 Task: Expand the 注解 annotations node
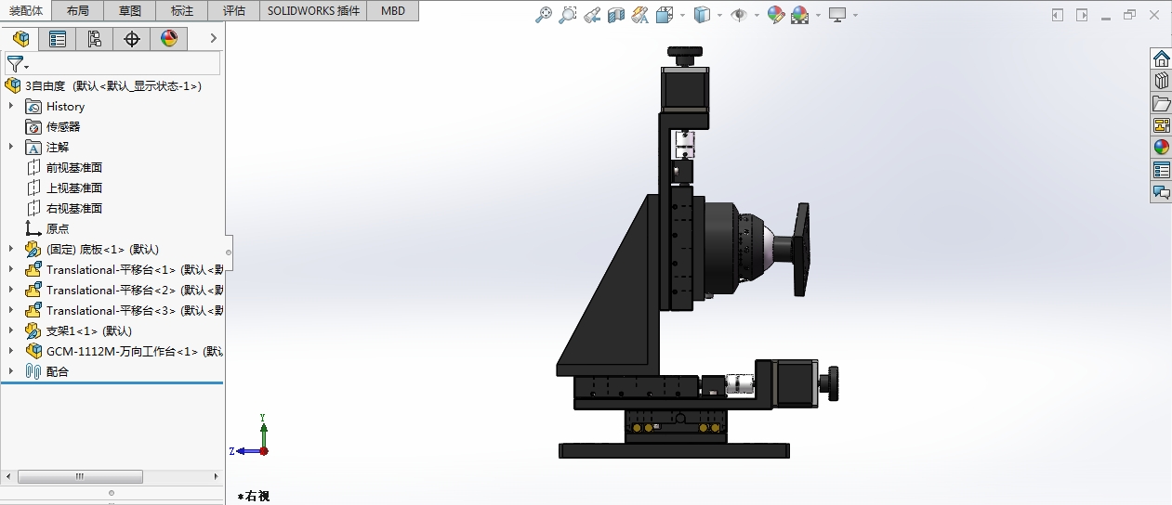(11, 147)
